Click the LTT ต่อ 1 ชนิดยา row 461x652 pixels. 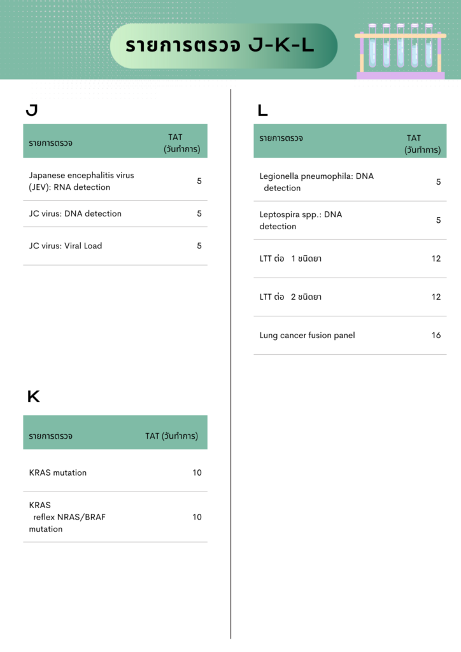[x=350, y=259]
